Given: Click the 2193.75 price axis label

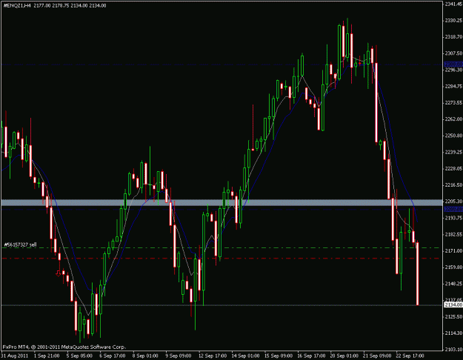Looking at the screenshot, I should 453,218.
